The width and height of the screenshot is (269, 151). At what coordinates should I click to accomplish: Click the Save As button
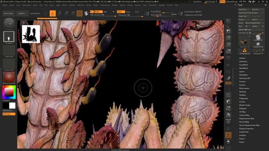pos(258,9)
